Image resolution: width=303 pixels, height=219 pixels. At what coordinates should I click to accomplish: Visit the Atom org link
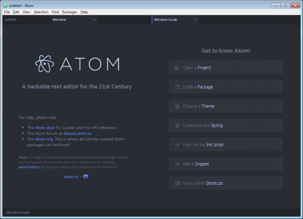[x=44, y=139]
